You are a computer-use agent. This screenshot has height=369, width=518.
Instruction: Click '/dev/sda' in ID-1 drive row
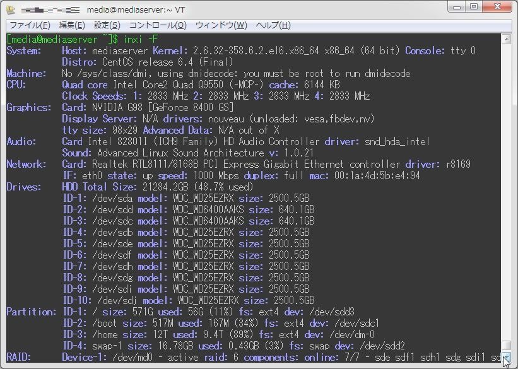tap(112, 198)
